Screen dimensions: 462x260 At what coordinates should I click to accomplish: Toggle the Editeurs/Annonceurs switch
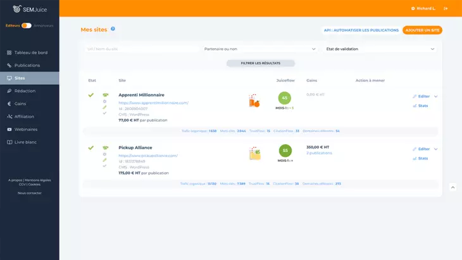27,25
